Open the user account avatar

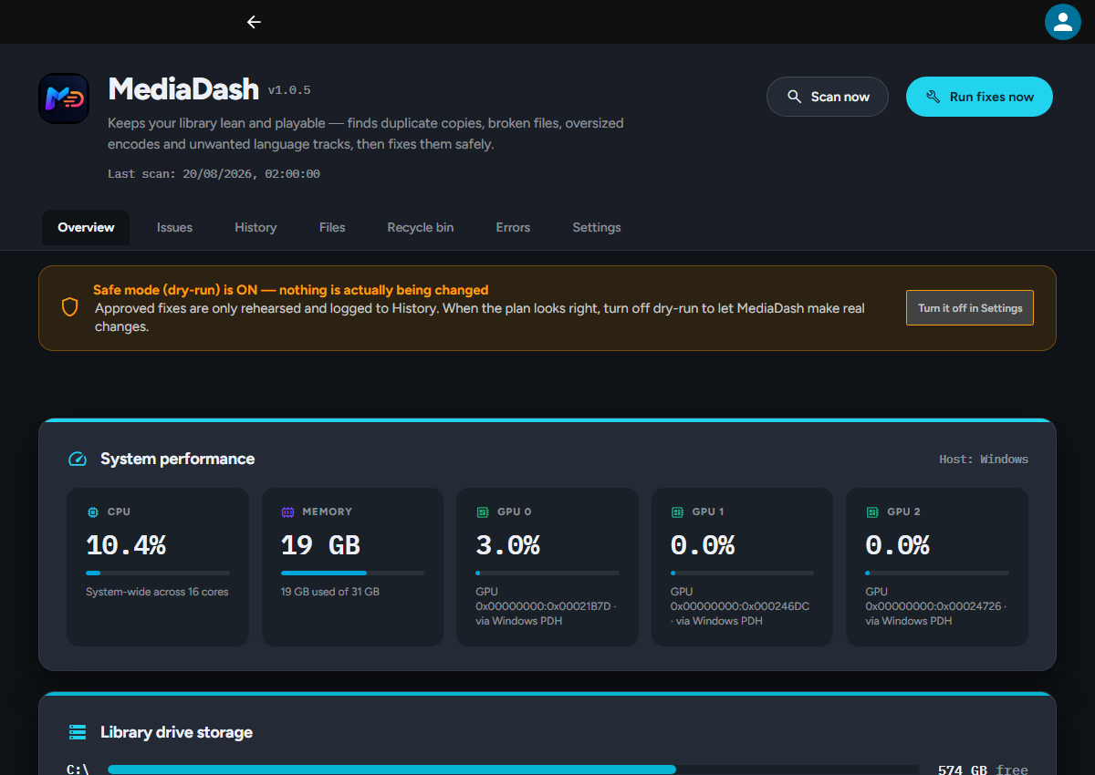[1062, 22]
